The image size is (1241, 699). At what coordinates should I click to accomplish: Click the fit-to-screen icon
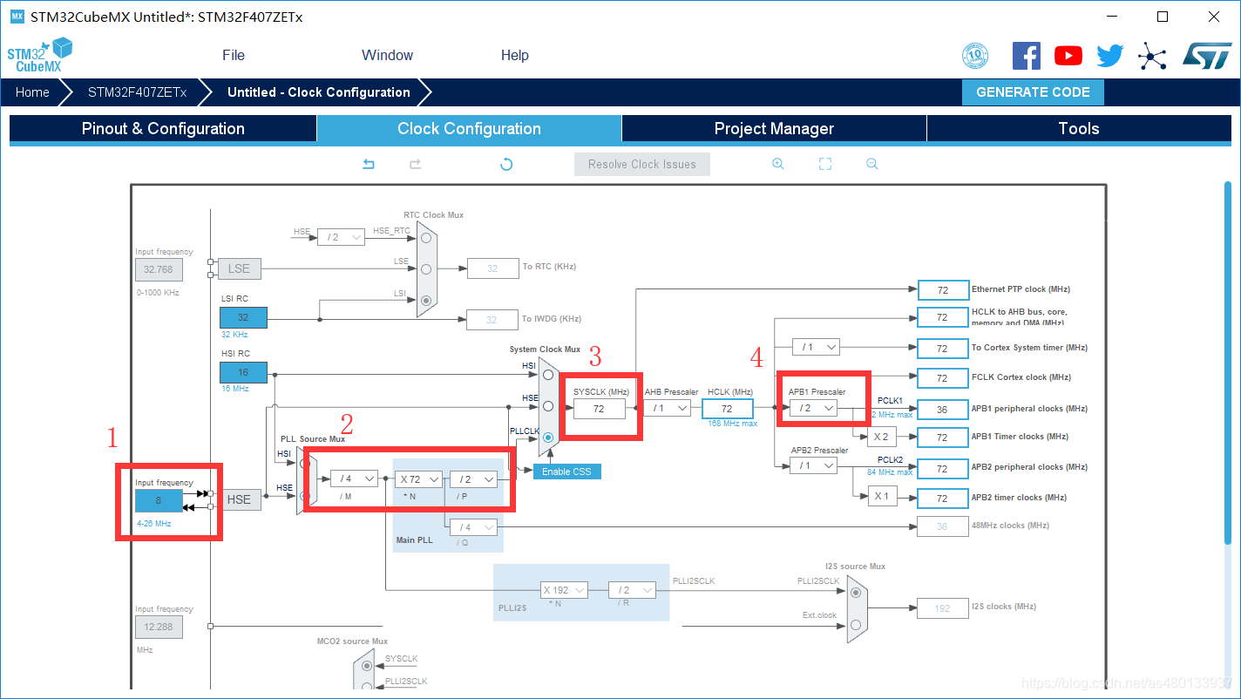coord(825,164)
